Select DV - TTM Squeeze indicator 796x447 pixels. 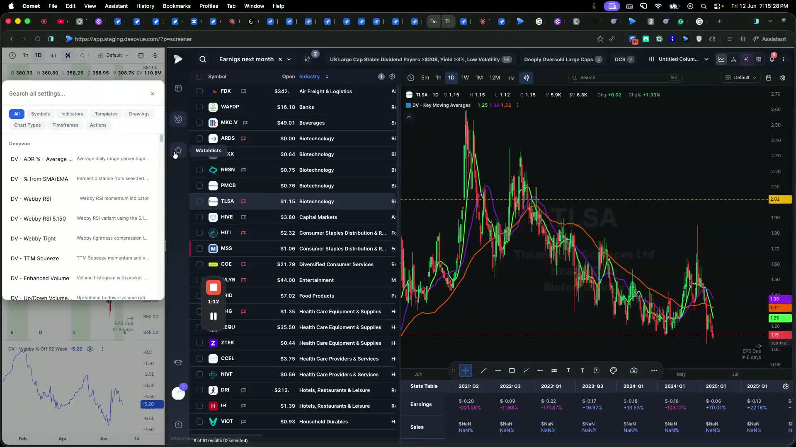pyautogui.click(x=80, y=258)
